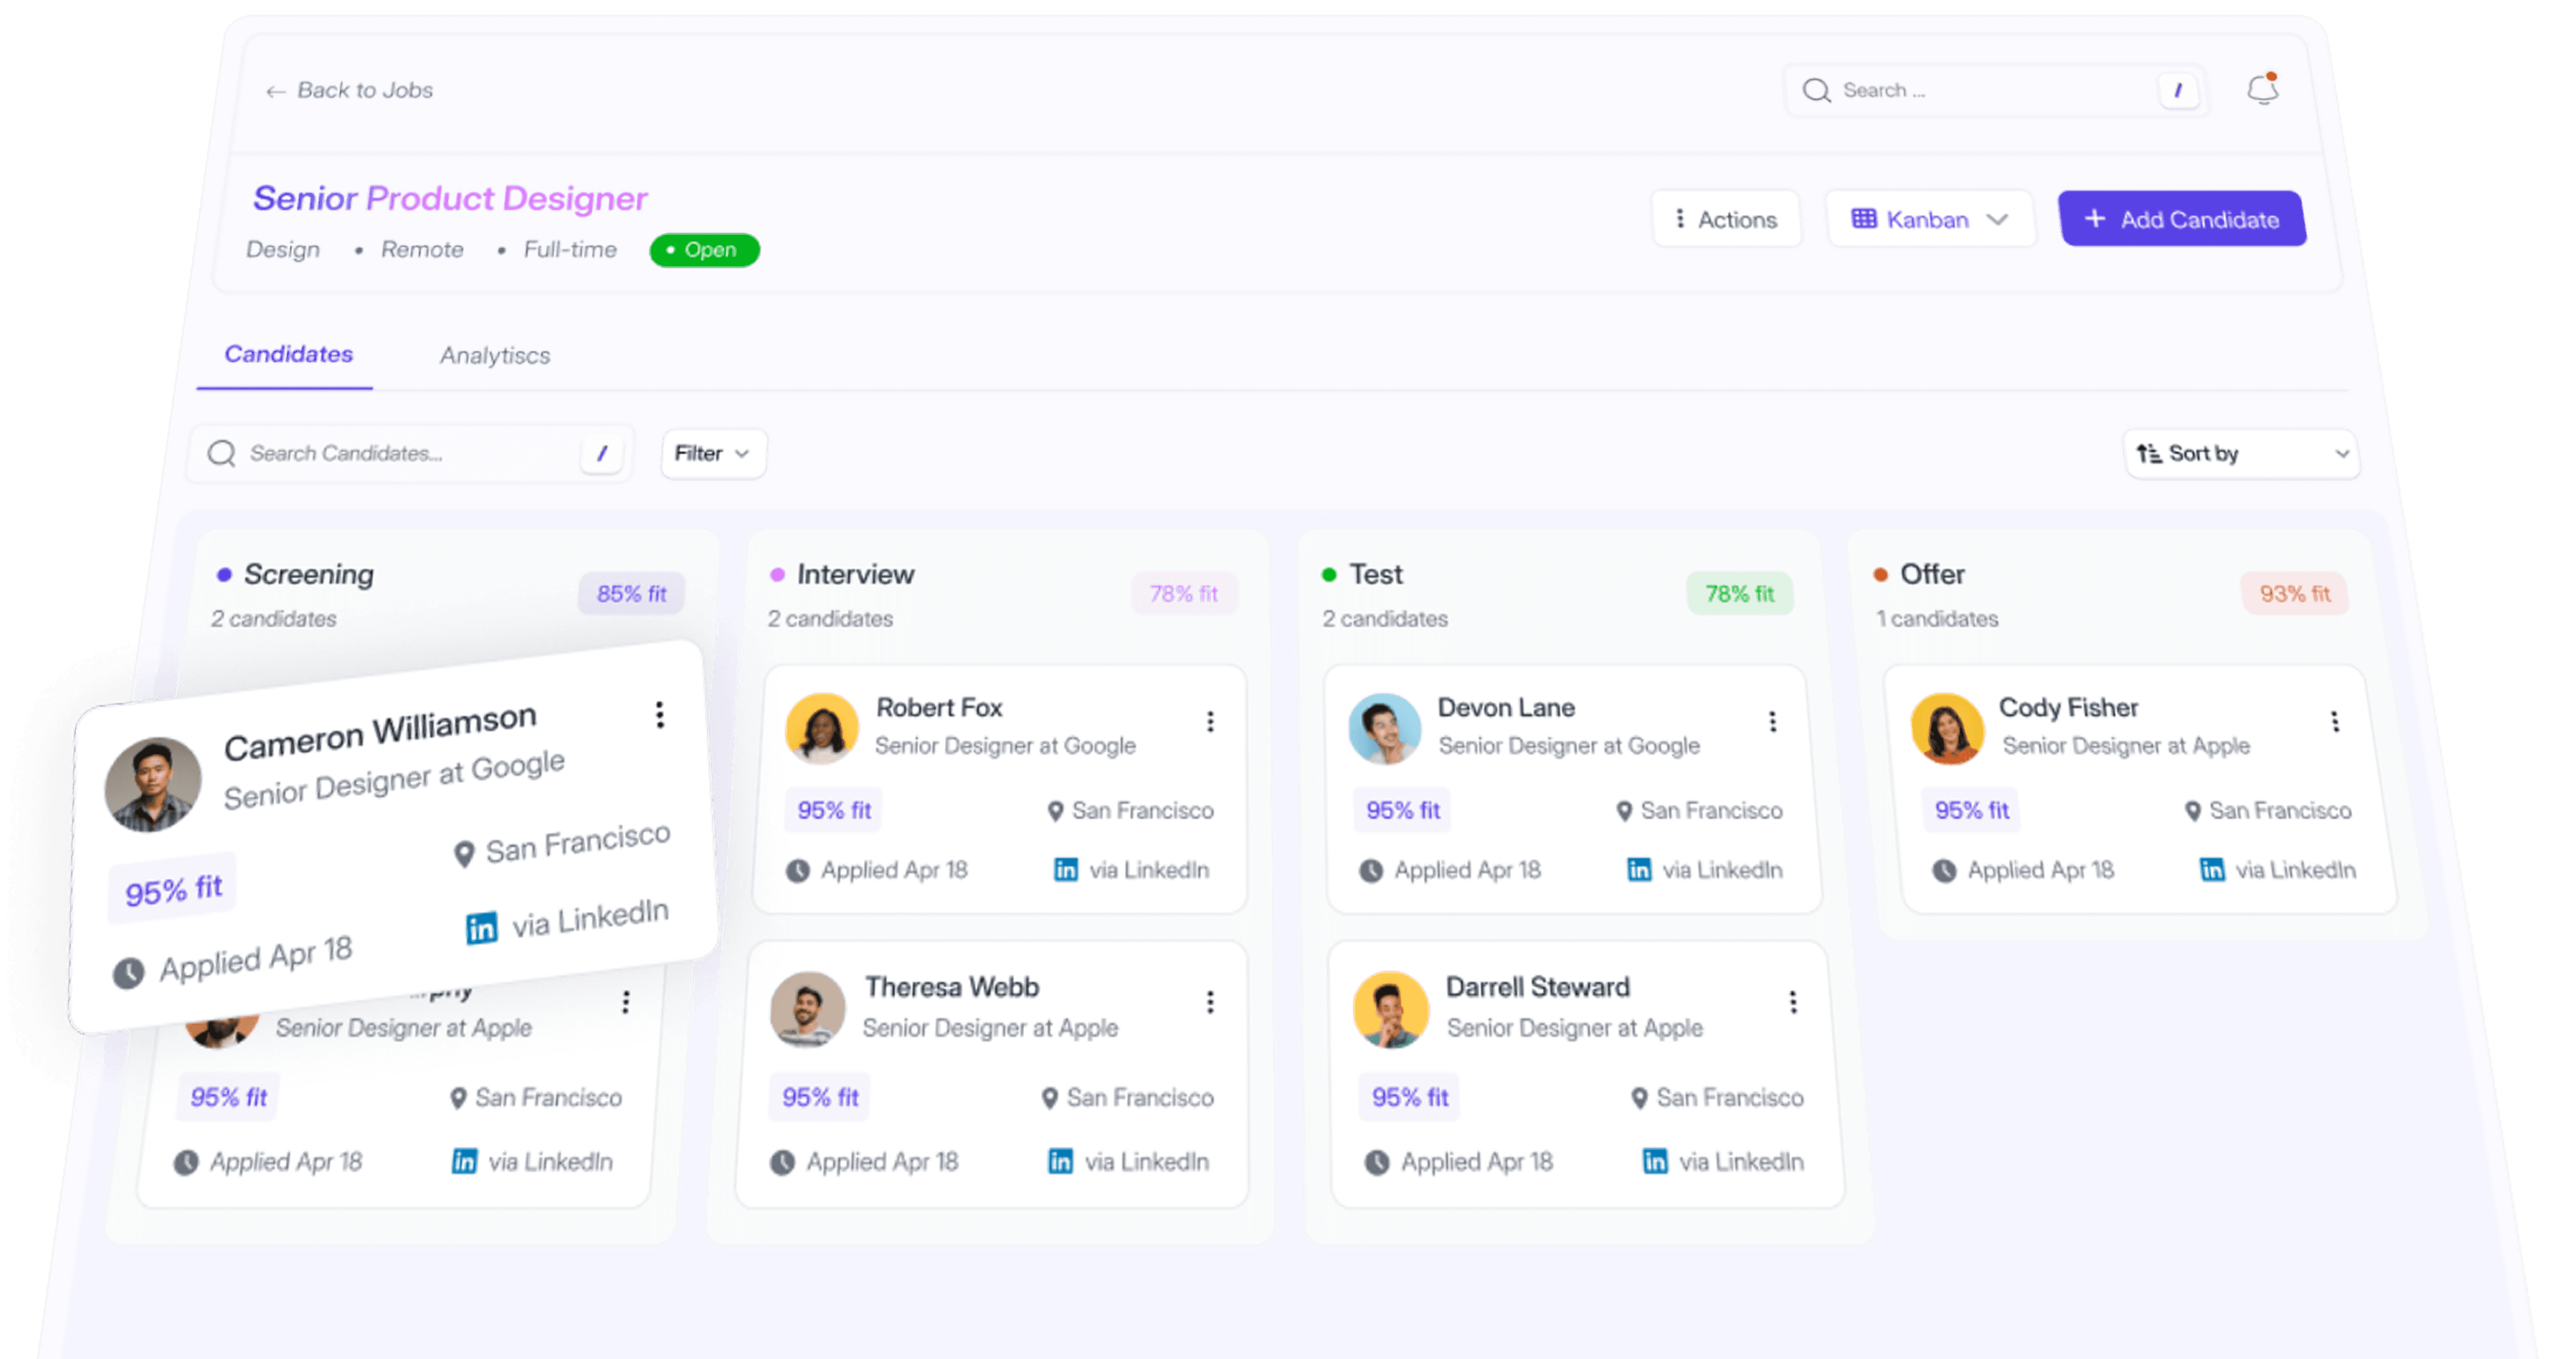Click LinkedIn icon on Robert Fox card
Screen dimensions: 2576x1359
coord(1066,870)
